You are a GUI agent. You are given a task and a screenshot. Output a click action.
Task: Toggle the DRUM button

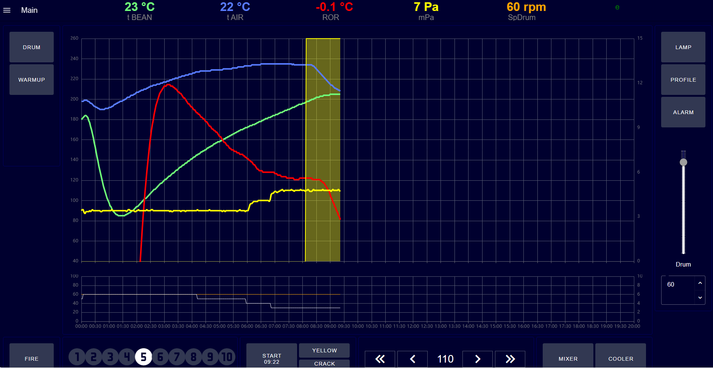(31, 47)
